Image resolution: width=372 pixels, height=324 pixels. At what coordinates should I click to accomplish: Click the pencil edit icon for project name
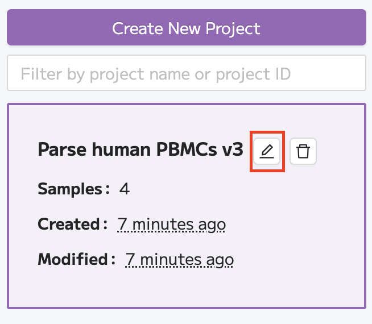pos(267,151)
